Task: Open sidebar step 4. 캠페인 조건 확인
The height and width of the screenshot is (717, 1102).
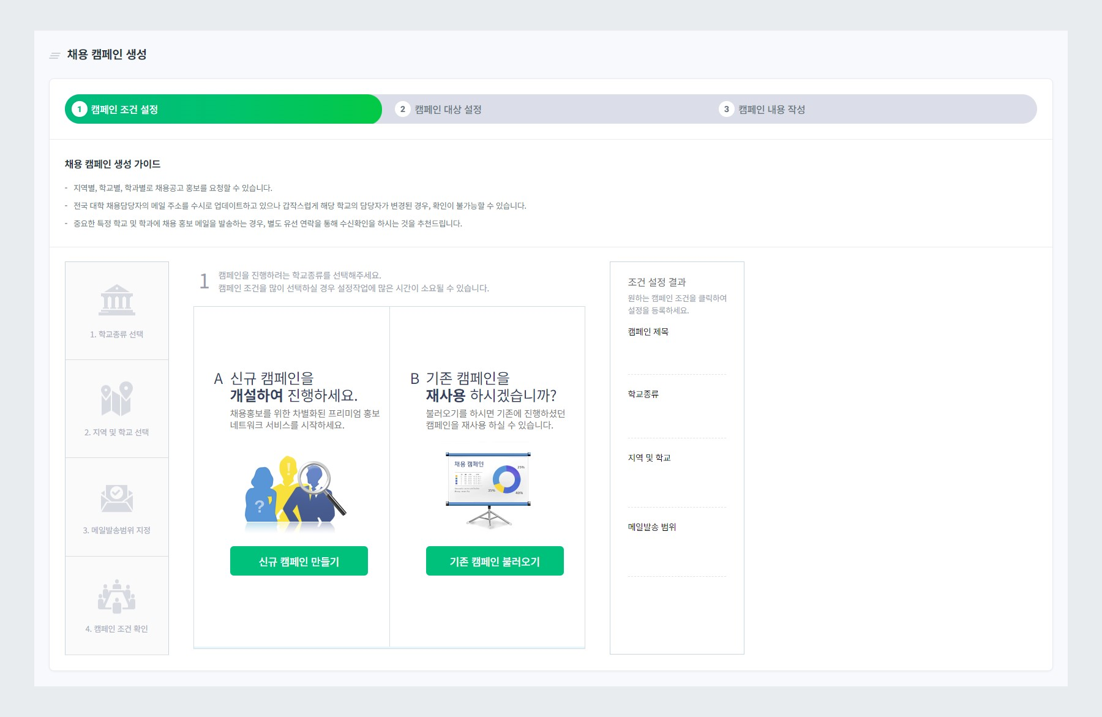Action: pos(117,606)
